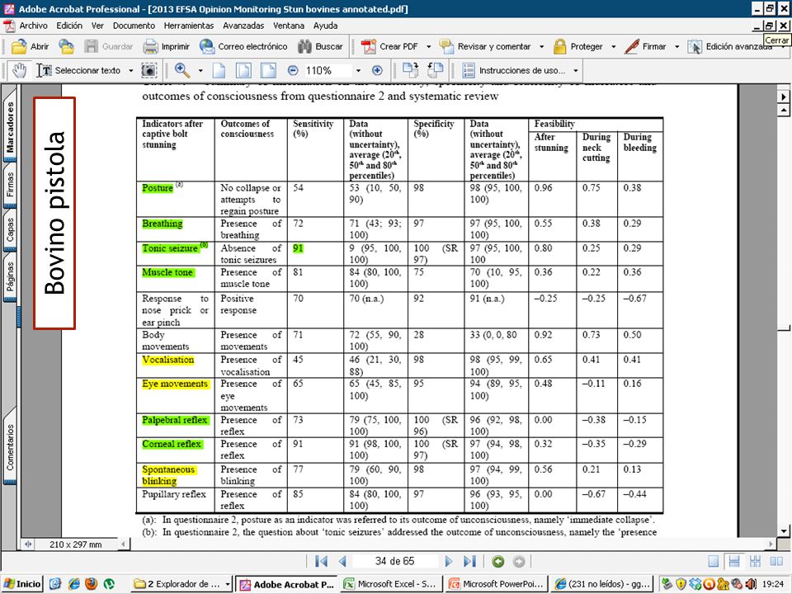Go to the previous page

pyautogui.click(x=342, y=561)
